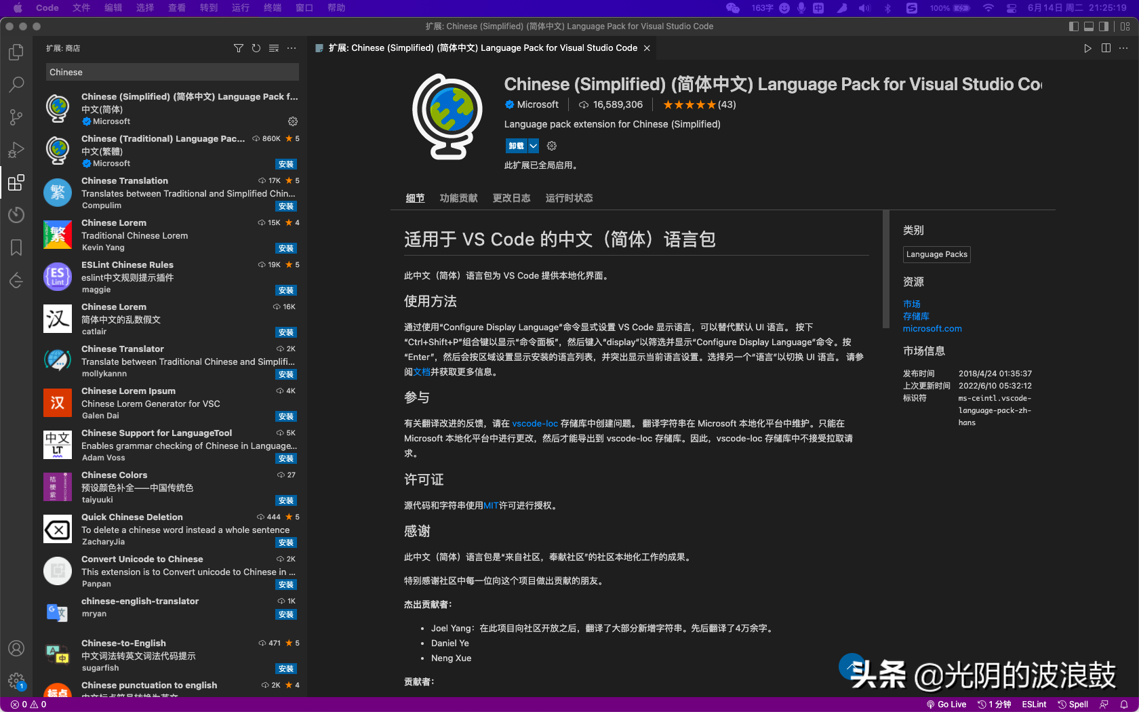This screenshot has height=712, width=1139.
Task: Split the editor to the right
Action: pos(1106,48)
